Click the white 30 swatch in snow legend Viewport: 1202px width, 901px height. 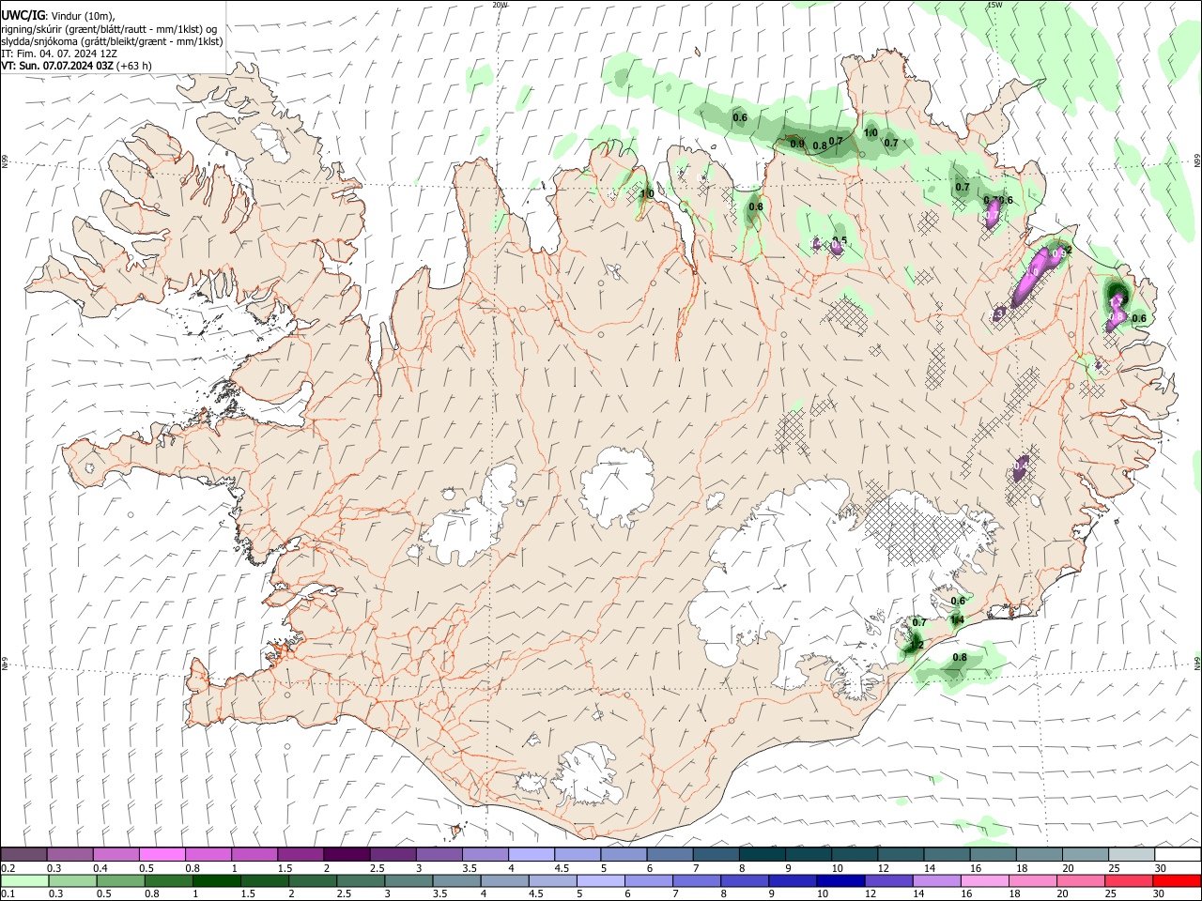[1178, 855]
